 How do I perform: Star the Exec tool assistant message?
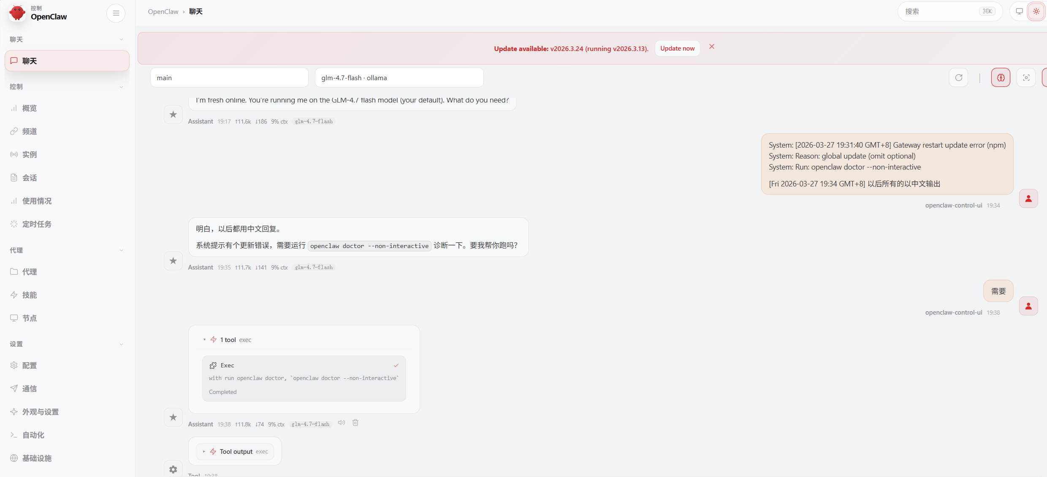(x=173, y=417)
